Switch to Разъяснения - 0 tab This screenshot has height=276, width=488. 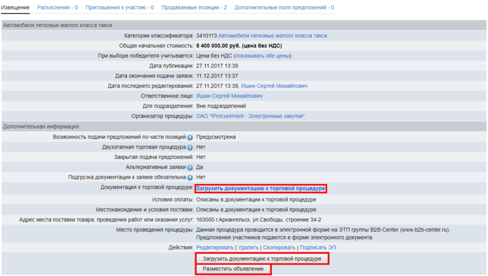tap(57, 7)
